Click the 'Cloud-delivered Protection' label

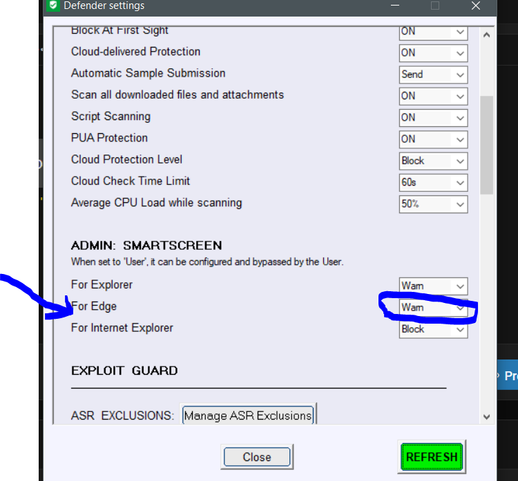[x=135, y=52]
